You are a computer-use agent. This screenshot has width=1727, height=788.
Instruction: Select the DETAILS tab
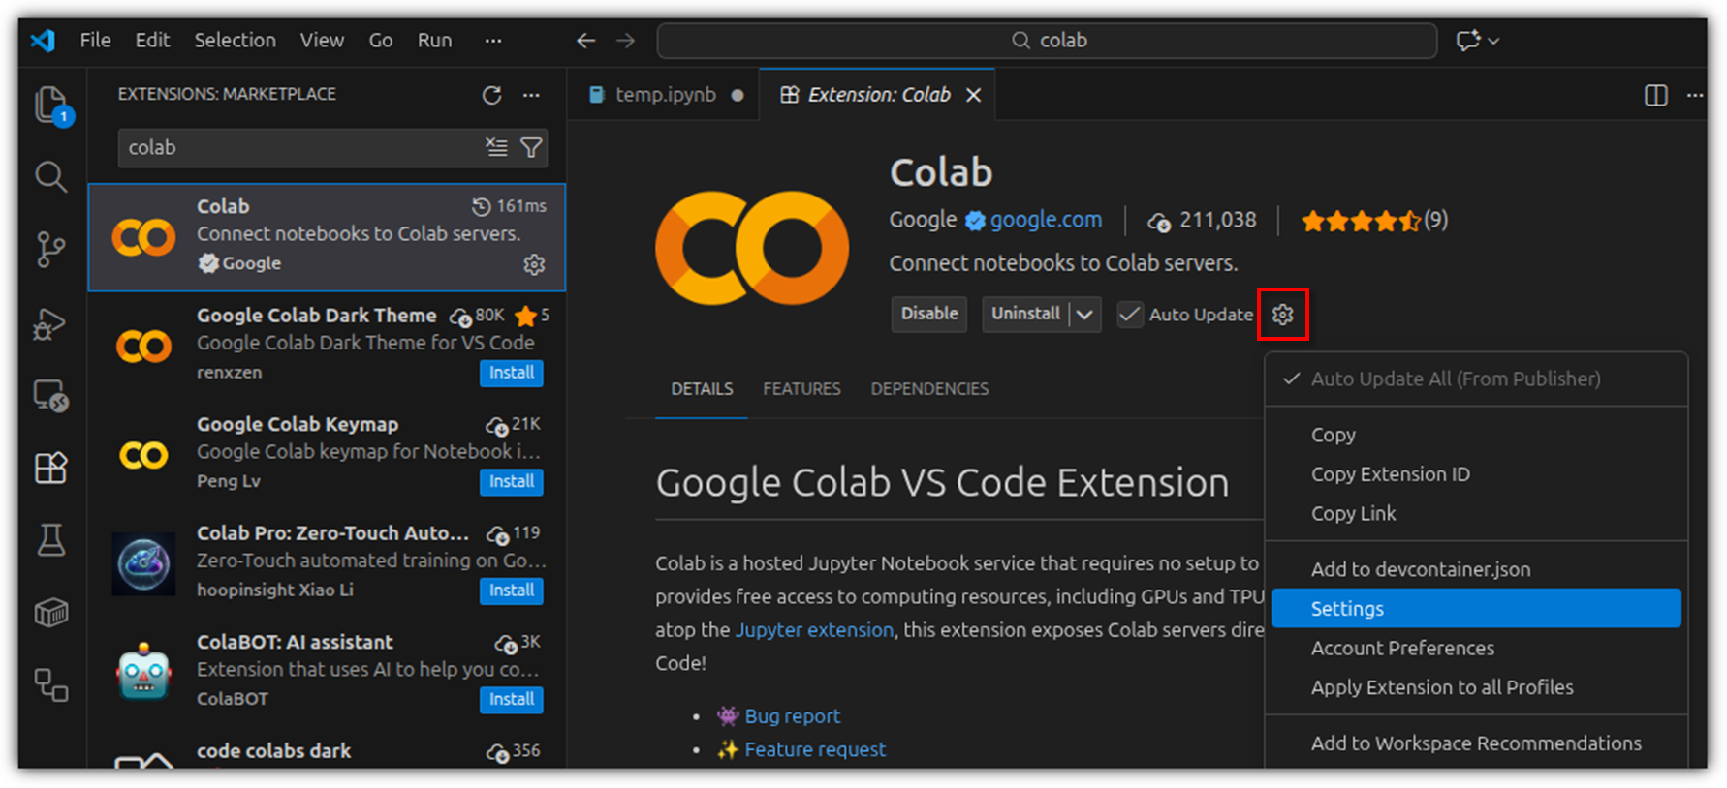tap(702, 389)
